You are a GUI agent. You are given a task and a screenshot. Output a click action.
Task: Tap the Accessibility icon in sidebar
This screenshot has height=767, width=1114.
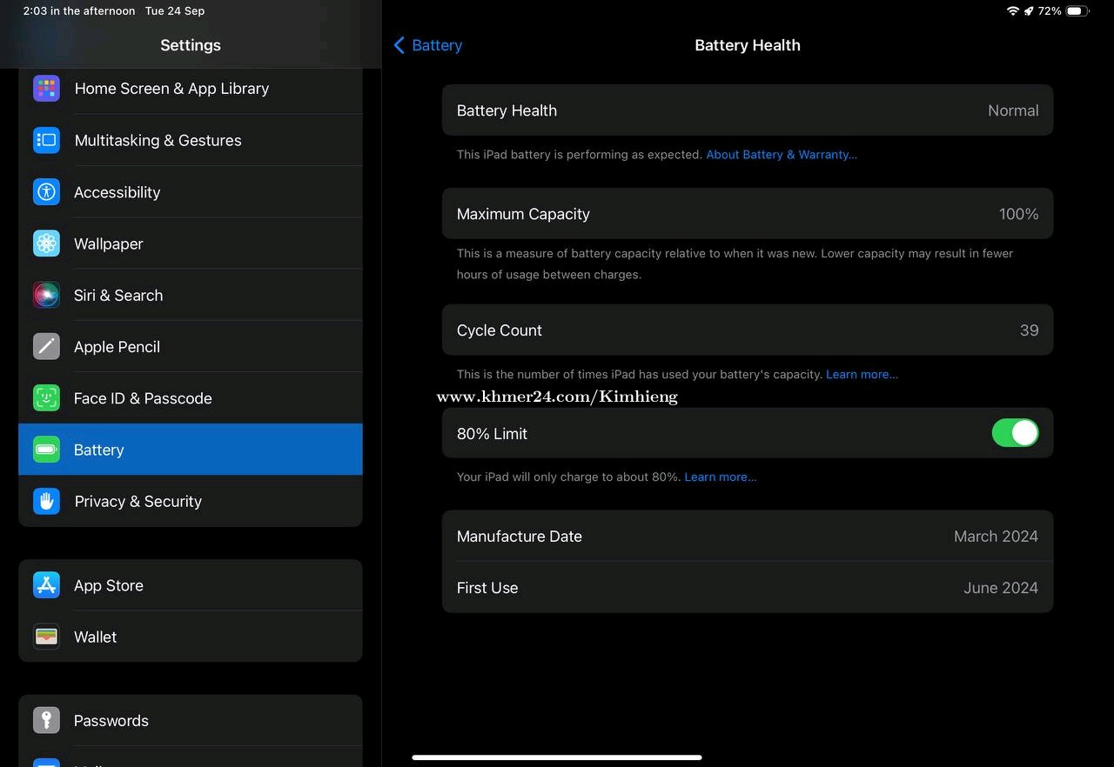click(46, 192)
